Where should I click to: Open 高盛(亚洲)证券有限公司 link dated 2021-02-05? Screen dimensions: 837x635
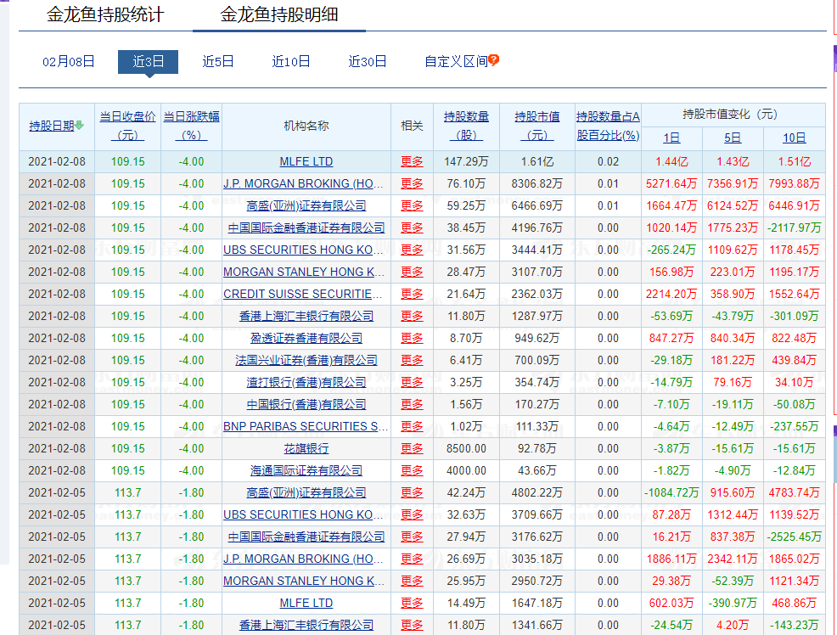(306, 493)
